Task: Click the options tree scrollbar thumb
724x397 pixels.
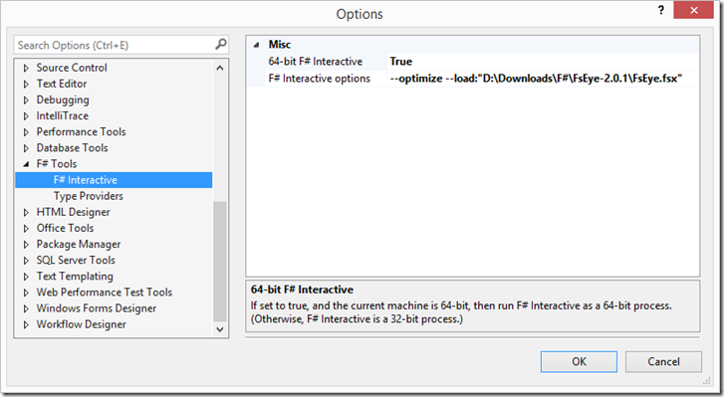Action: tap(220, 261)
